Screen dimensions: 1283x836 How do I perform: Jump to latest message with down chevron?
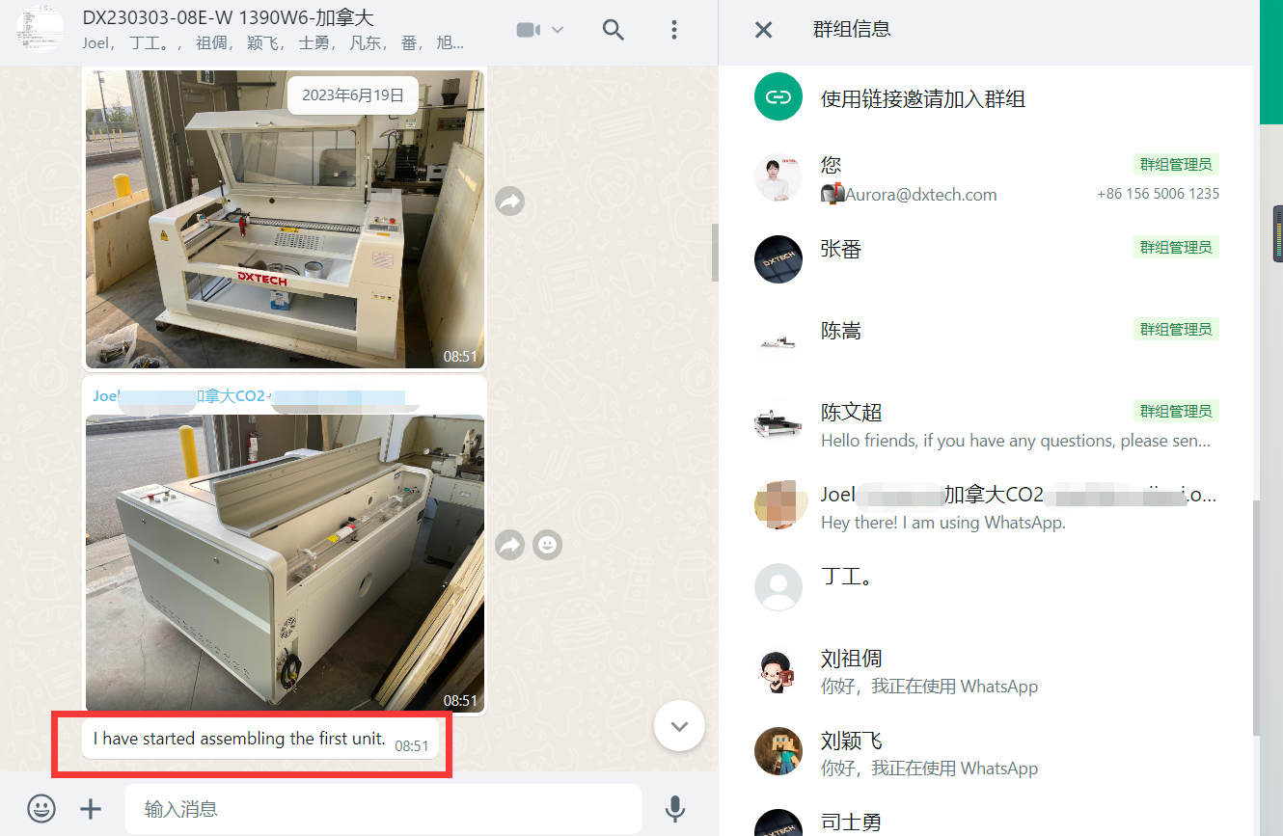coord(679,725)
